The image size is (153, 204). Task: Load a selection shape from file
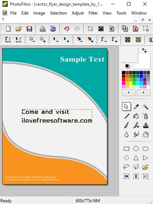[145, 167]
